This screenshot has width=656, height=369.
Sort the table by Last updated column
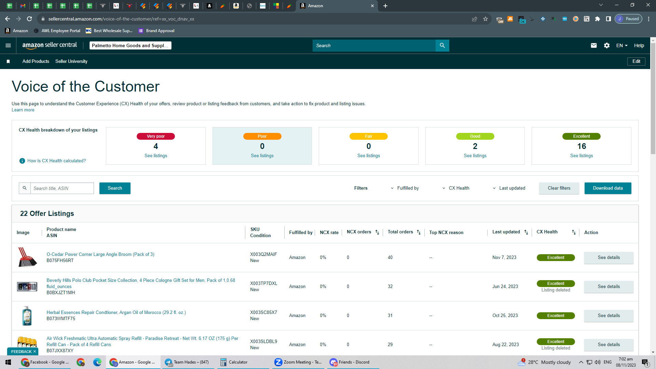tap(526, 232)
